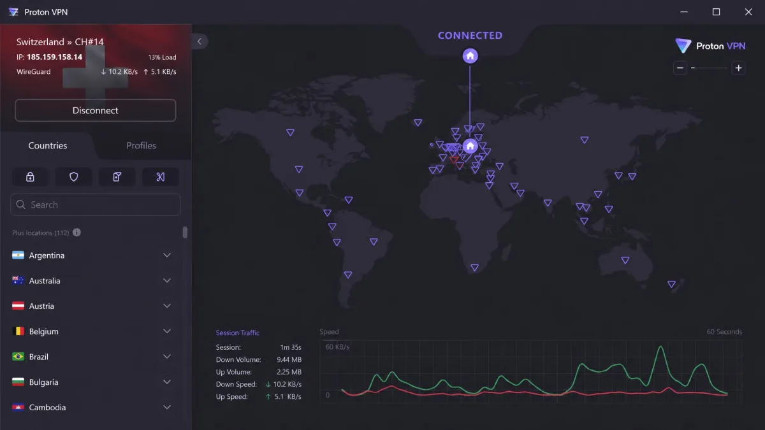Click the 13% Load label
Viewport: 765px width, 430px height.
click(x=162, y=57)
